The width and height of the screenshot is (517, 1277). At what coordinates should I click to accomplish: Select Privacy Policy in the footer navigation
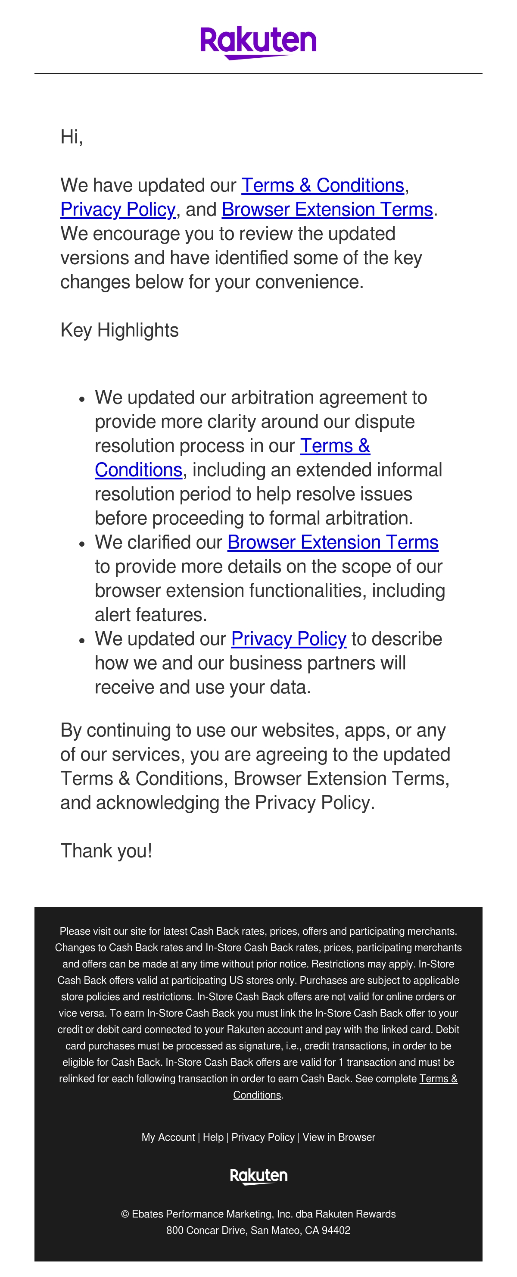coord(263,1137)
